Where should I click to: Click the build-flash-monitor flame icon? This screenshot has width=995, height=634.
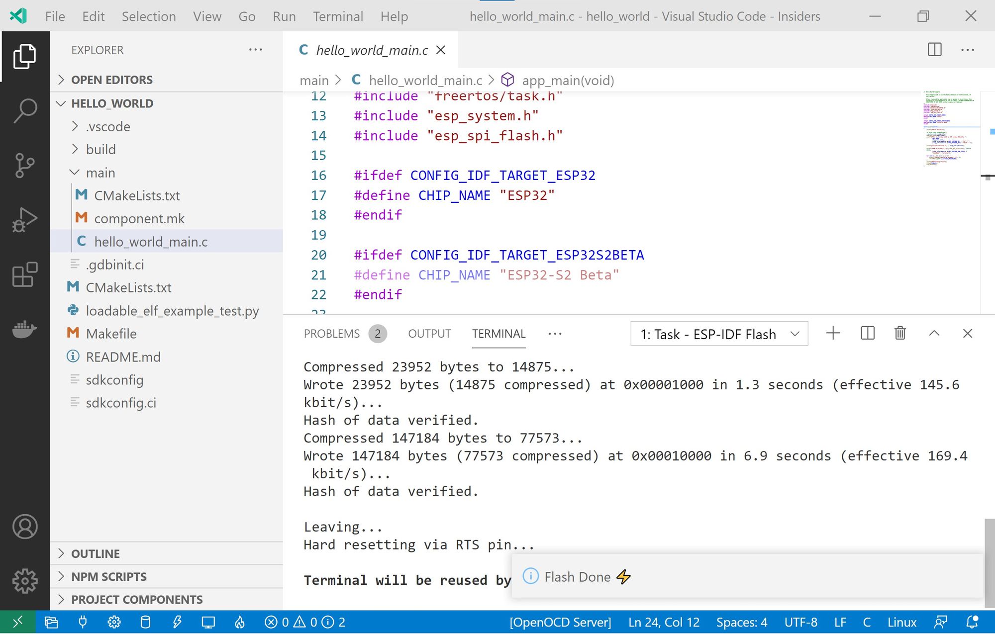240,622
